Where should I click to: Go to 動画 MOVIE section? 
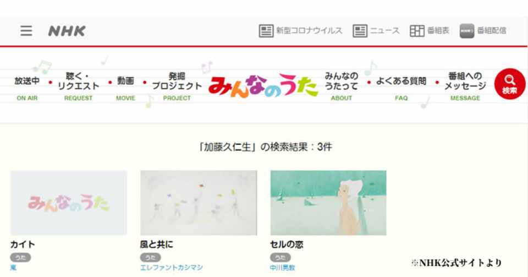[x=125, y=88]
